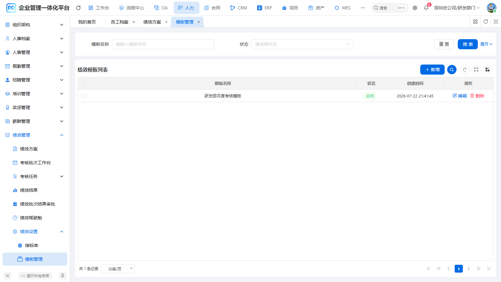Expand the 组织架构 sidebar menu
This screenshot has height=282, width=501.
35,25
